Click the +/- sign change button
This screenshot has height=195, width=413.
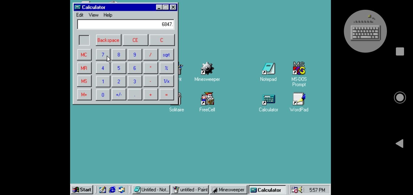(x=119, y=95)
